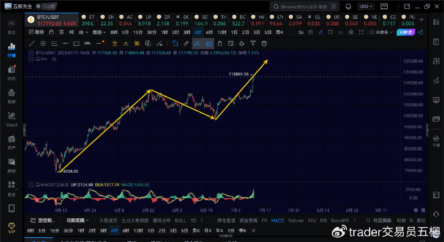Go to 首页 home in the sidebar
The width and height of the screenshot is (444, 242).
[12, 27]
